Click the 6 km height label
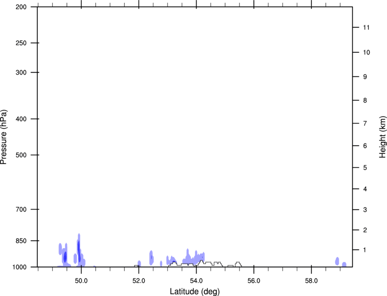 [x=365, y=146]
